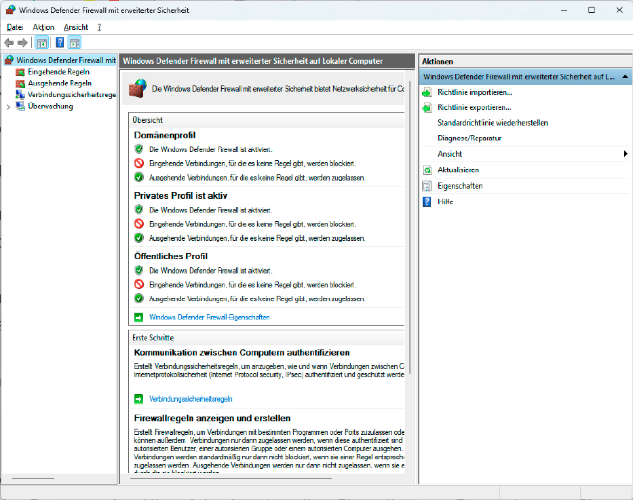Click the Hilfe question mark icon in Aktionen
The height and width of the screenshot is (500, 633).
[x=427, y=201]
